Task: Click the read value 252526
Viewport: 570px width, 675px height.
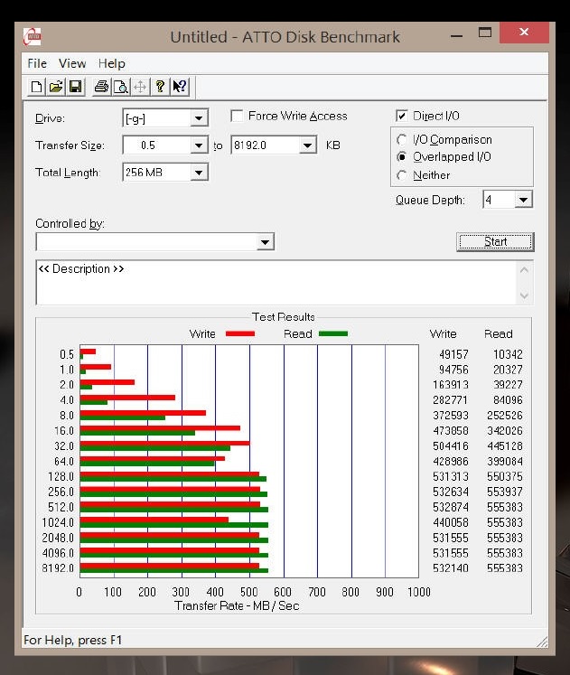Action: click(505, 416)
